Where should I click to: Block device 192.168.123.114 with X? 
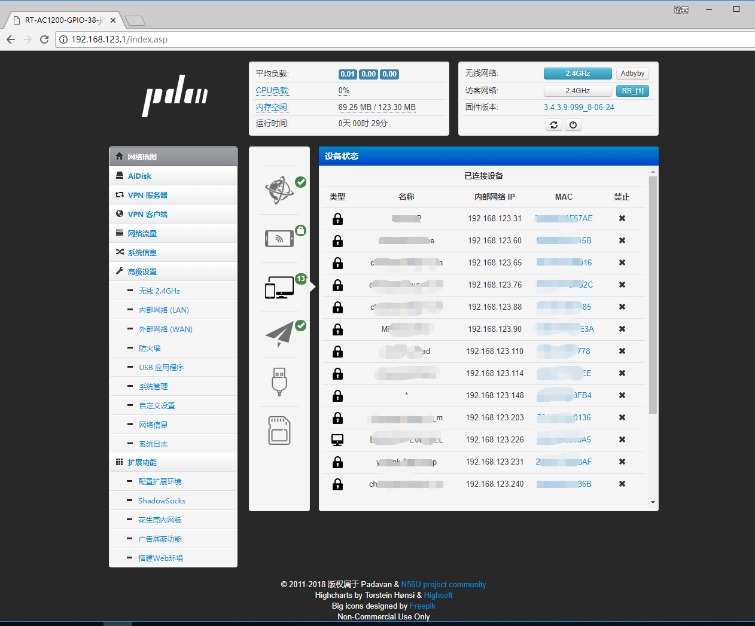pos(622,373)
